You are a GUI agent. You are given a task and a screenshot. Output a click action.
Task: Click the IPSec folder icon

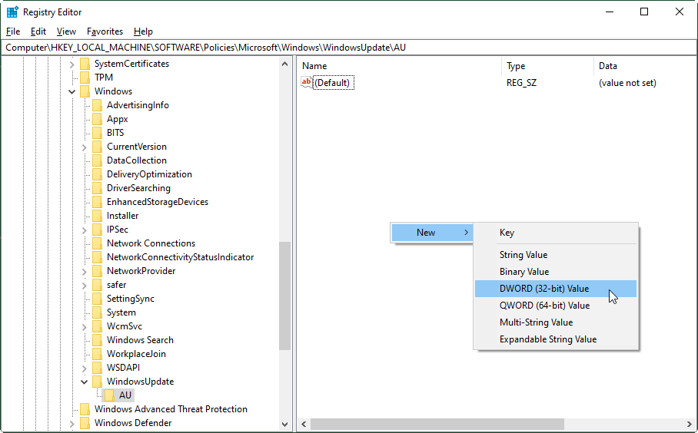coord(97,230)
